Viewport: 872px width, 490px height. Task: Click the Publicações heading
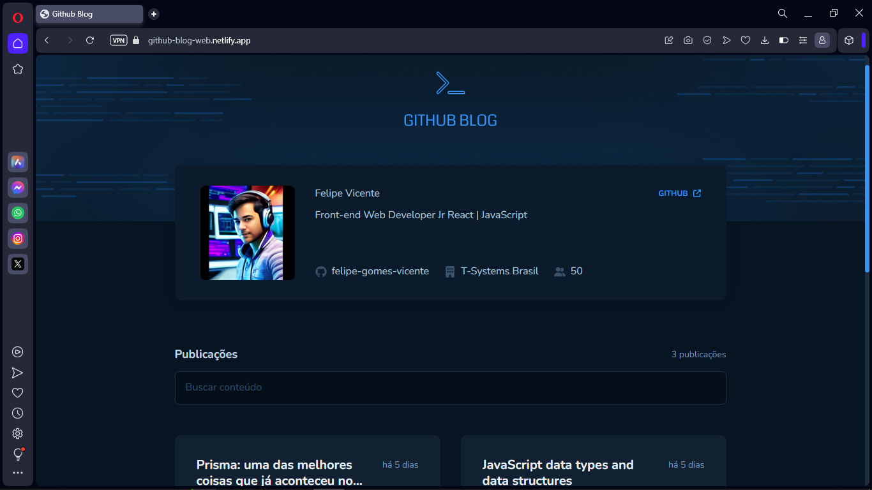click(206, 354)
